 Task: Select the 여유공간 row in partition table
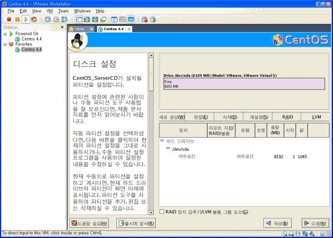coord(244,156)
